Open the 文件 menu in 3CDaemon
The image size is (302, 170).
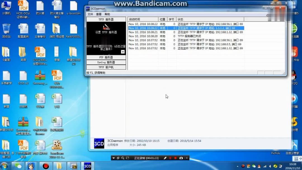click(x=90, y=14)
